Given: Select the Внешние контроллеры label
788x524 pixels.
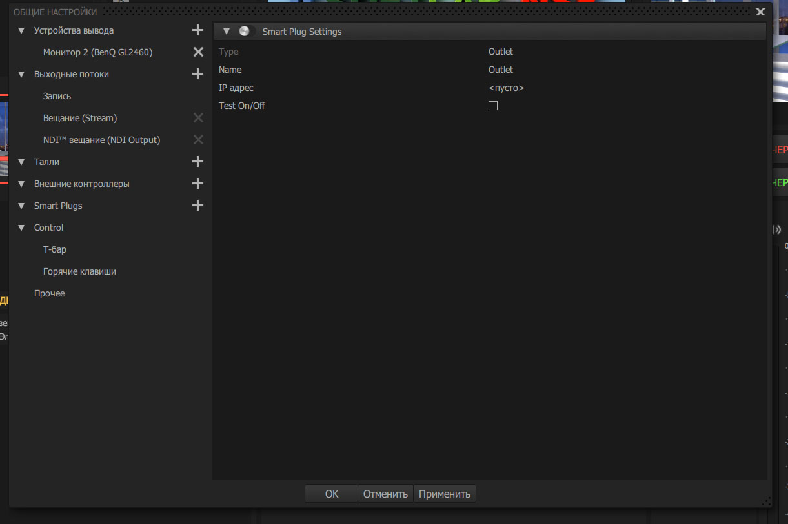Looking at the screenshot, I should (82, 184).
